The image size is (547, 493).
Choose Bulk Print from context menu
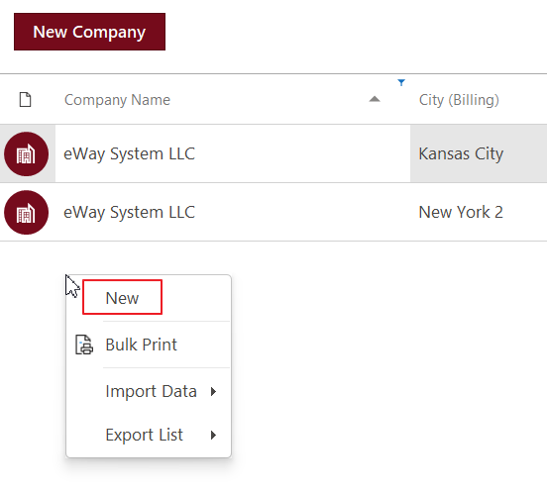[x=141, y=345]
